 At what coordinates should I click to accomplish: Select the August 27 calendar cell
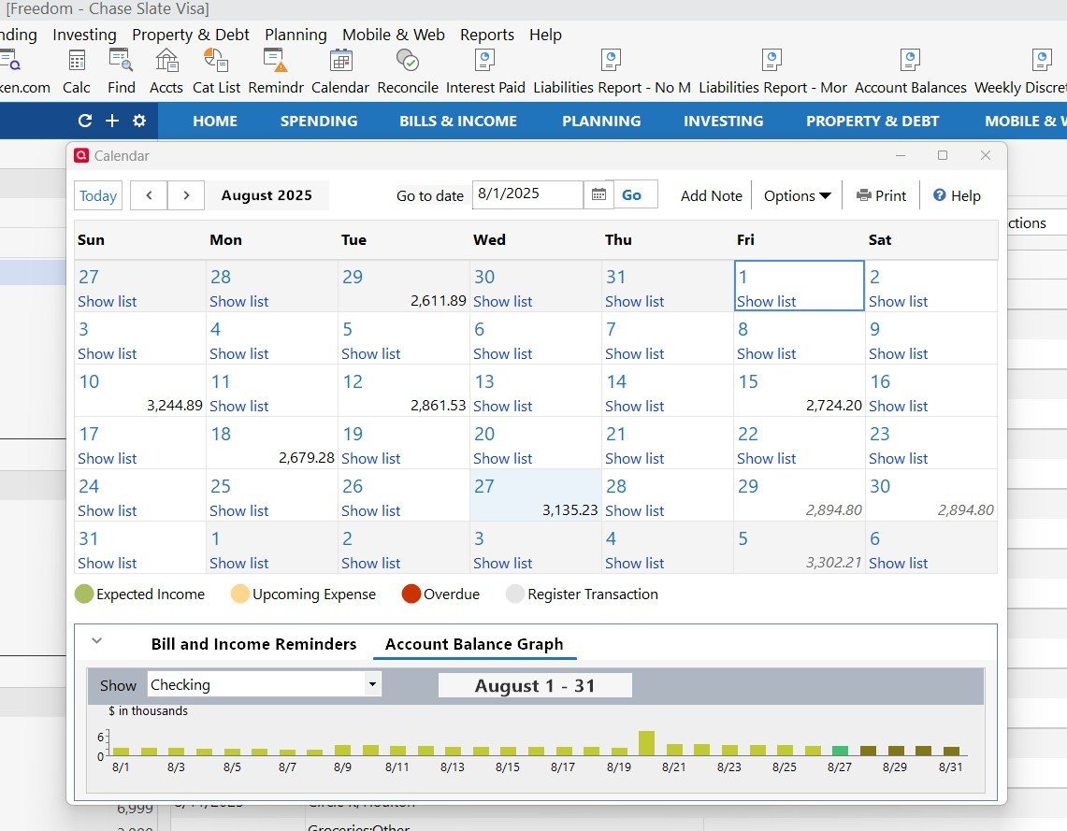tap(536, 495)
